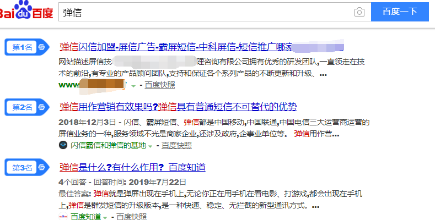
Task: Open result 弹信闪信加盟-屏信广告 title link
Action: point(202,47)
